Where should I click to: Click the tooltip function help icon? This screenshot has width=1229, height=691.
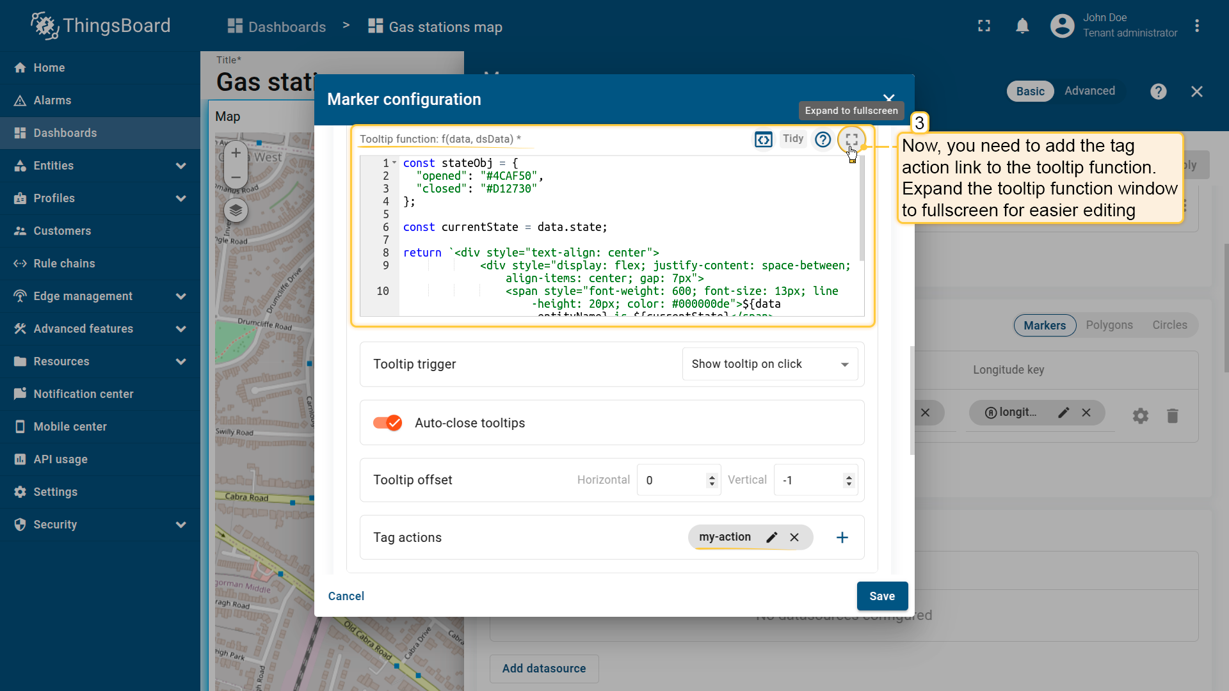pyautogui.click(x=823, y=139)
